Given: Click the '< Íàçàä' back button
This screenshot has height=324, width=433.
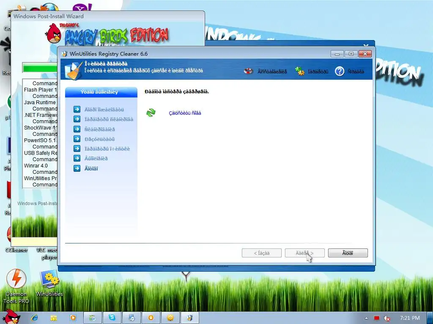Looking at the screenshot, I should 261,253.
